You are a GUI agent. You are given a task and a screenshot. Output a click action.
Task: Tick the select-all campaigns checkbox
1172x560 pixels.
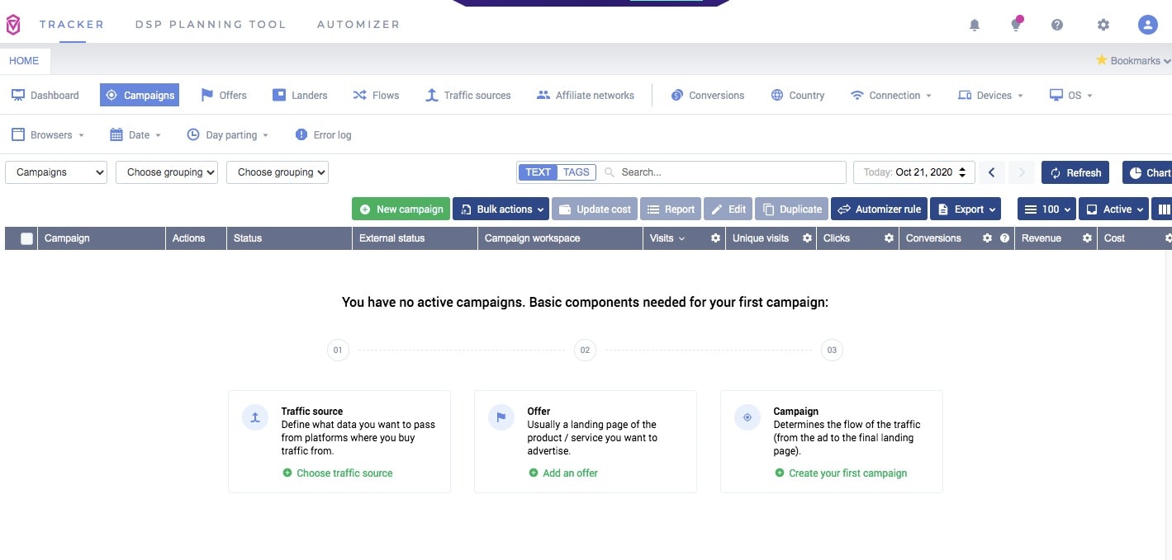[x=26, y=238]
